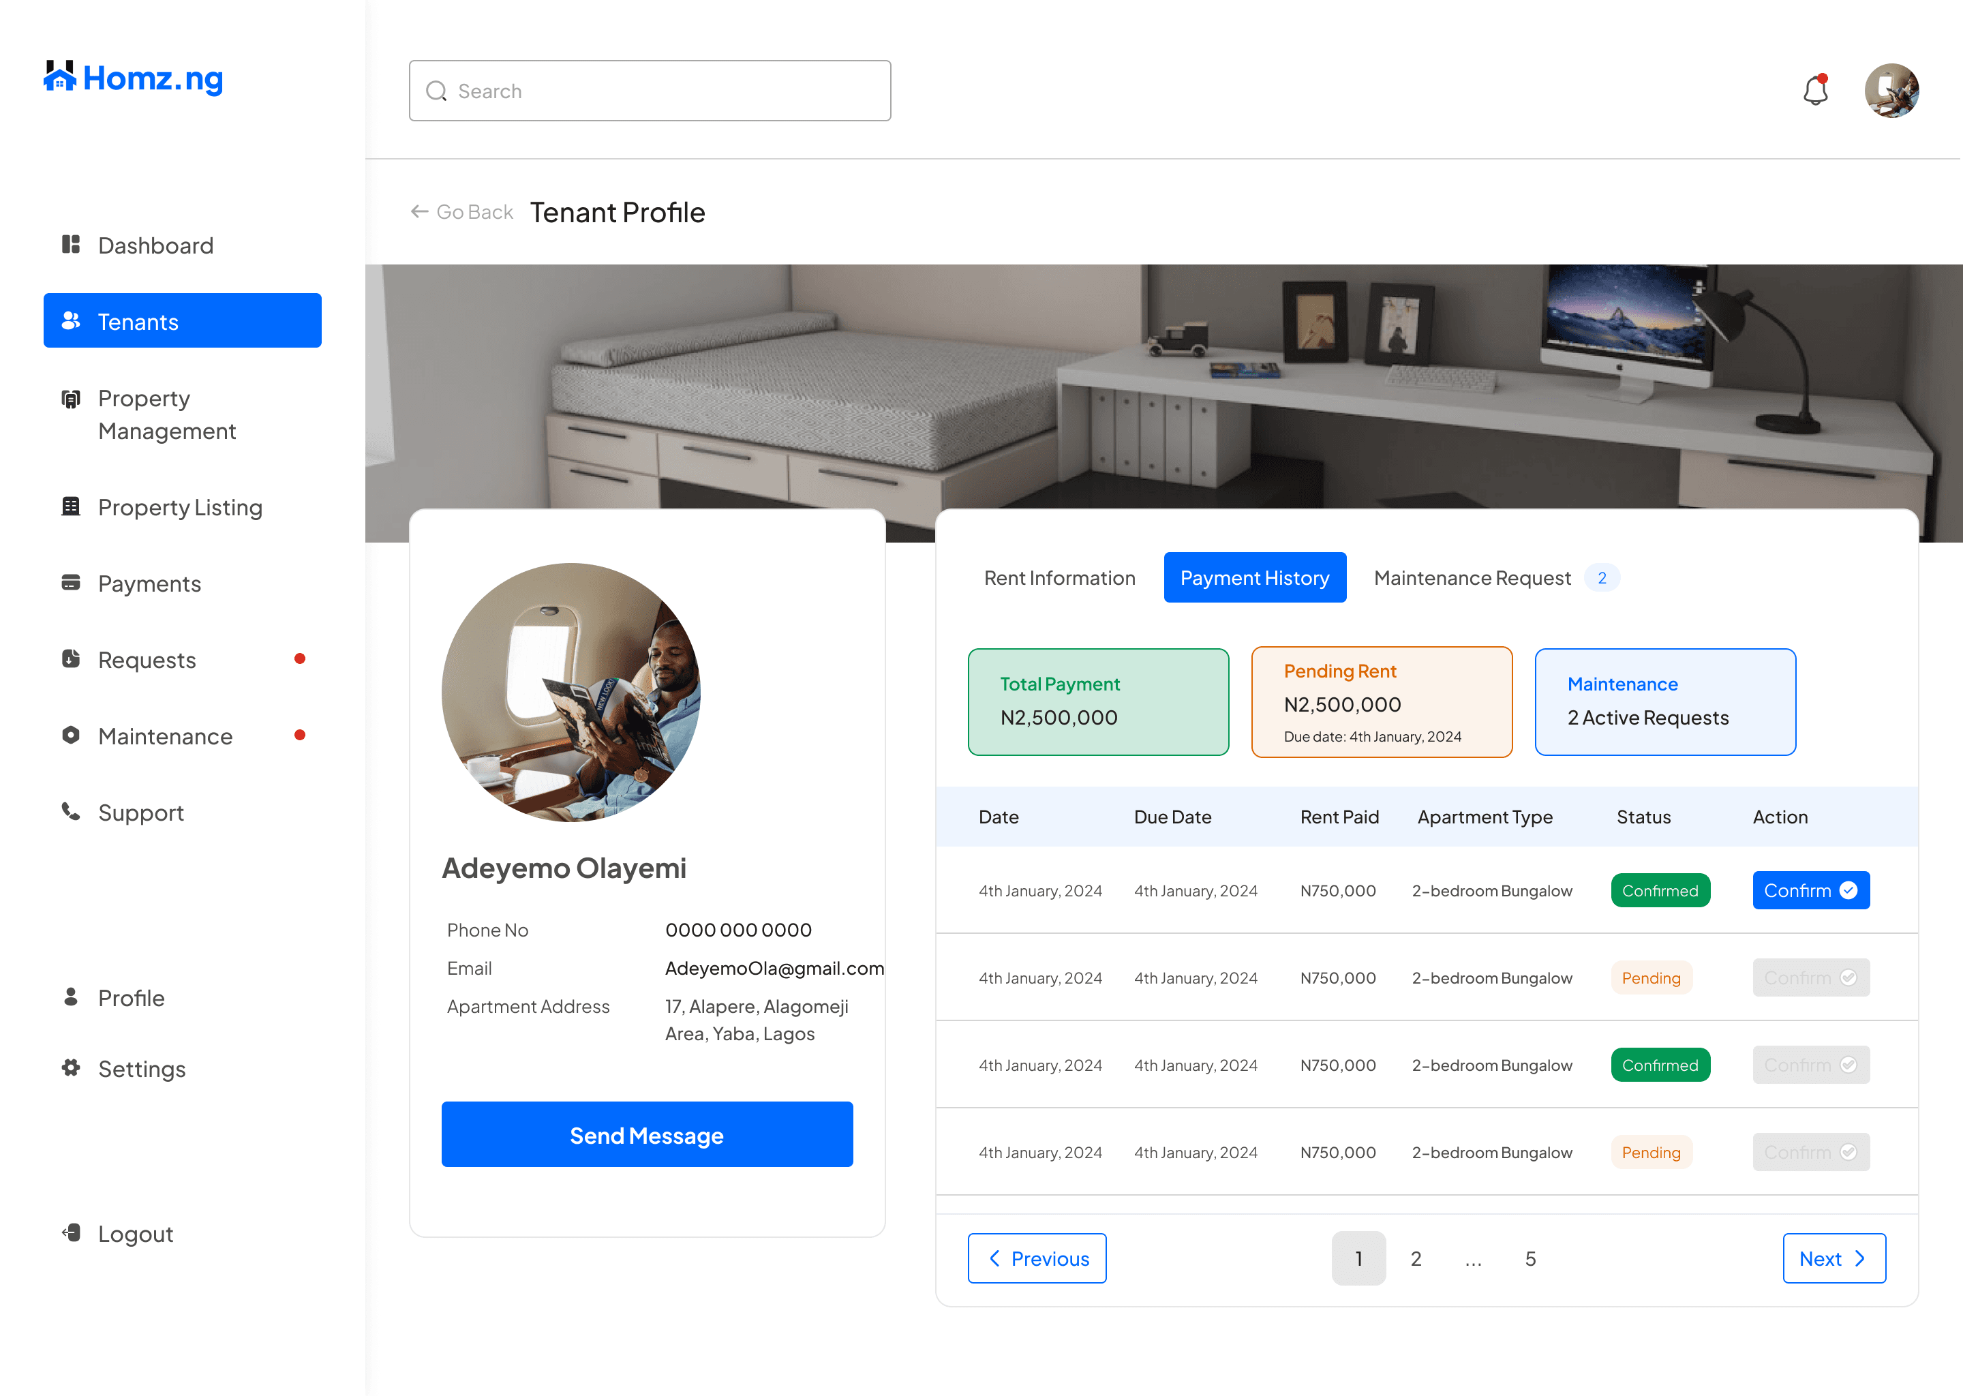Open Tenants in the sidebar
The height and width of the screenshot is (1396, 1963).
click(x=182, y=320)
